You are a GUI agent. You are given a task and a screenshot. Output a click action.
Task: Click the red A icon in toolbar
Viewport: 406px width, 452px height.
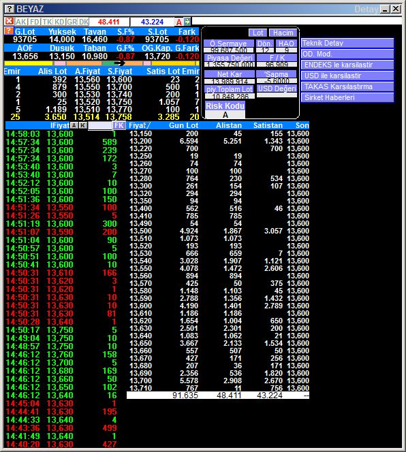(179, 22)
